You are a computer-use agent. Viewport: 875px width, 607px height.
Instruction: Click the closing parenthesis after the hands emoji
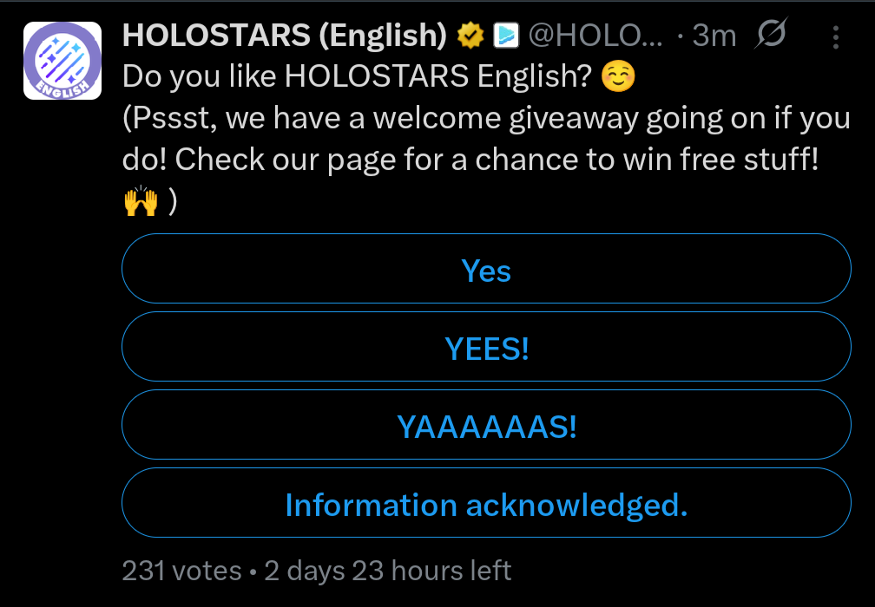click(x=173, y=201)
